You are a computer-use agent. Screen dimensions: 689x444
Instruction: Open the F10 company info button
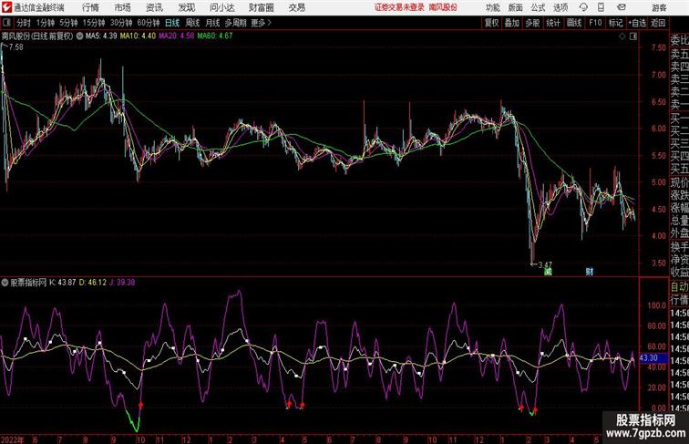click(x=595, y=23)
